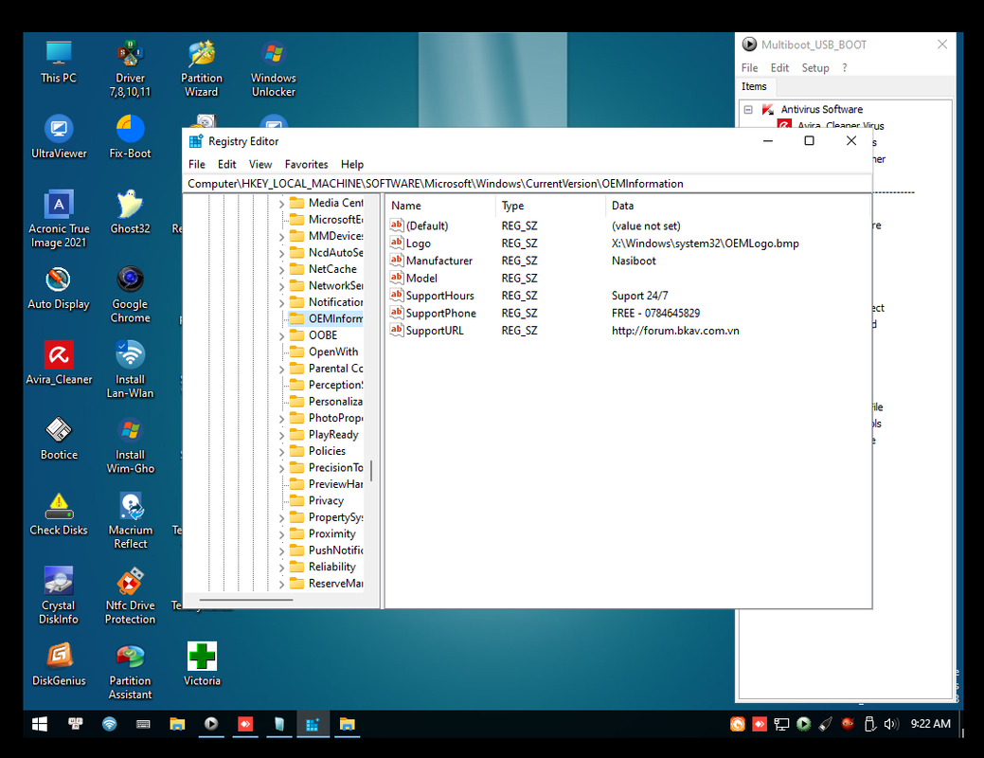Launch Victoria desktop shortcut

(202, 664)
